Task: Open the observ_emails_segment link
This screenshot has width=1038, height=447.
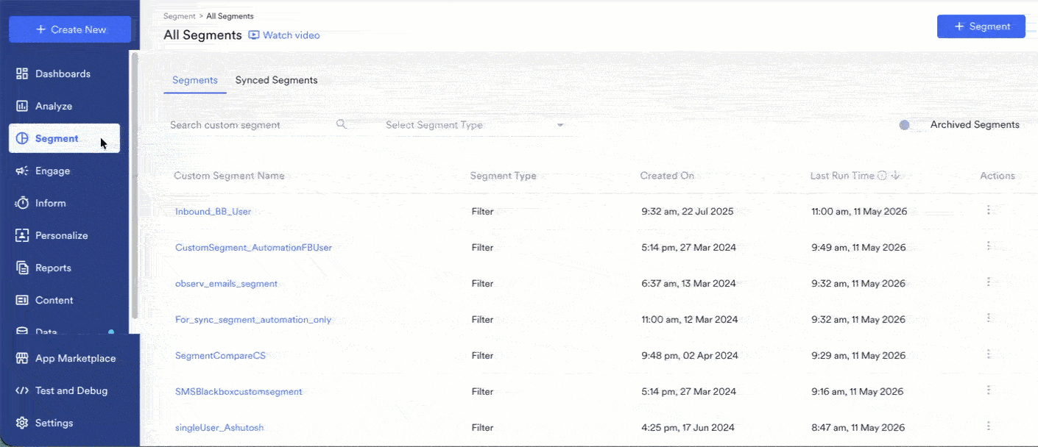Action: (226, 283)
